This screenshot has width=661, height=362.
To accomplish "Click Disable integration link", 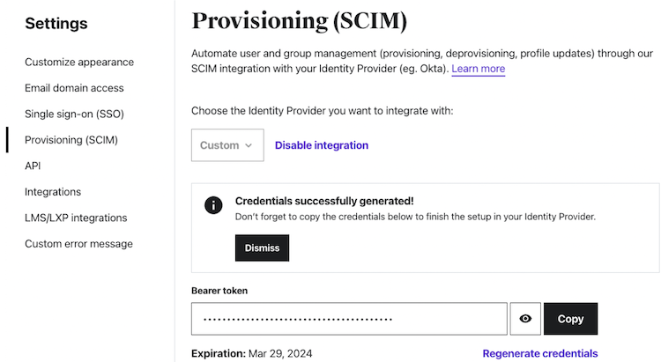I will [x=322, y=145].
